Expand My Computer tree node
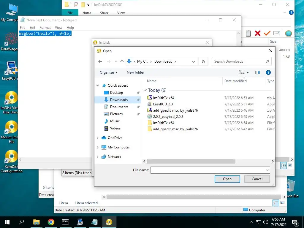 click(97, 147)
